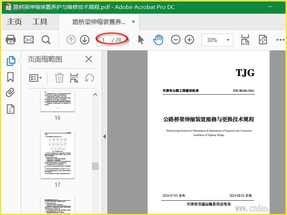Viewport: 287px width, 215px height.
Task: Open the Bookmarks panel
Action: point(10,77)
